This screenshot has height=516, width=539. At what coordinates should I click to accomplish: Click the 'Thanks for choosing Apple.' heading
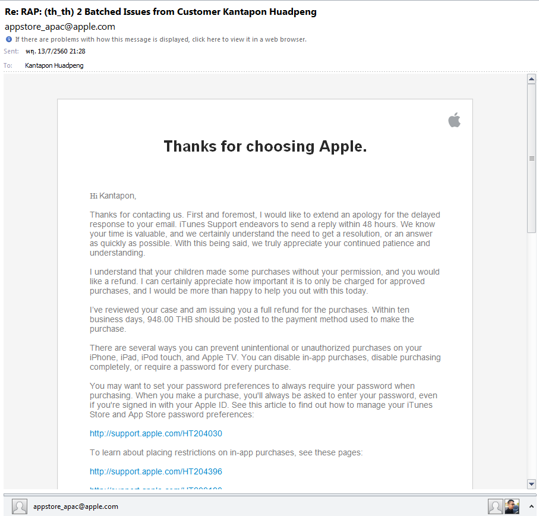coord(265,146)
